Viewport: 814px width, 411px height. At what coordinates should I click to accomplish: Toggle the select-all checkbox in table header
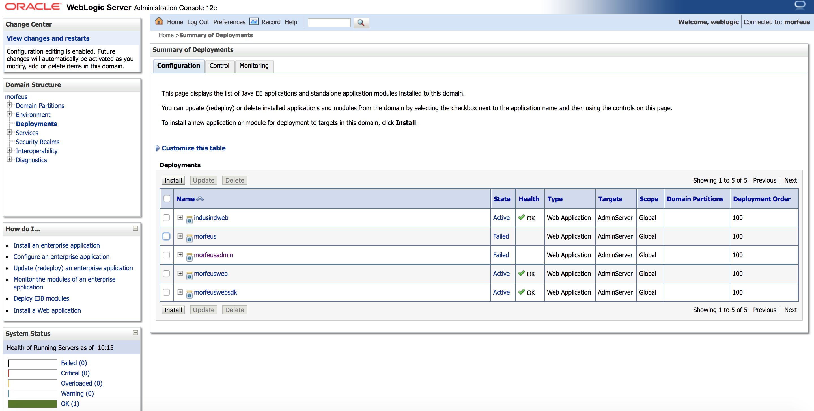click(167, 198)
